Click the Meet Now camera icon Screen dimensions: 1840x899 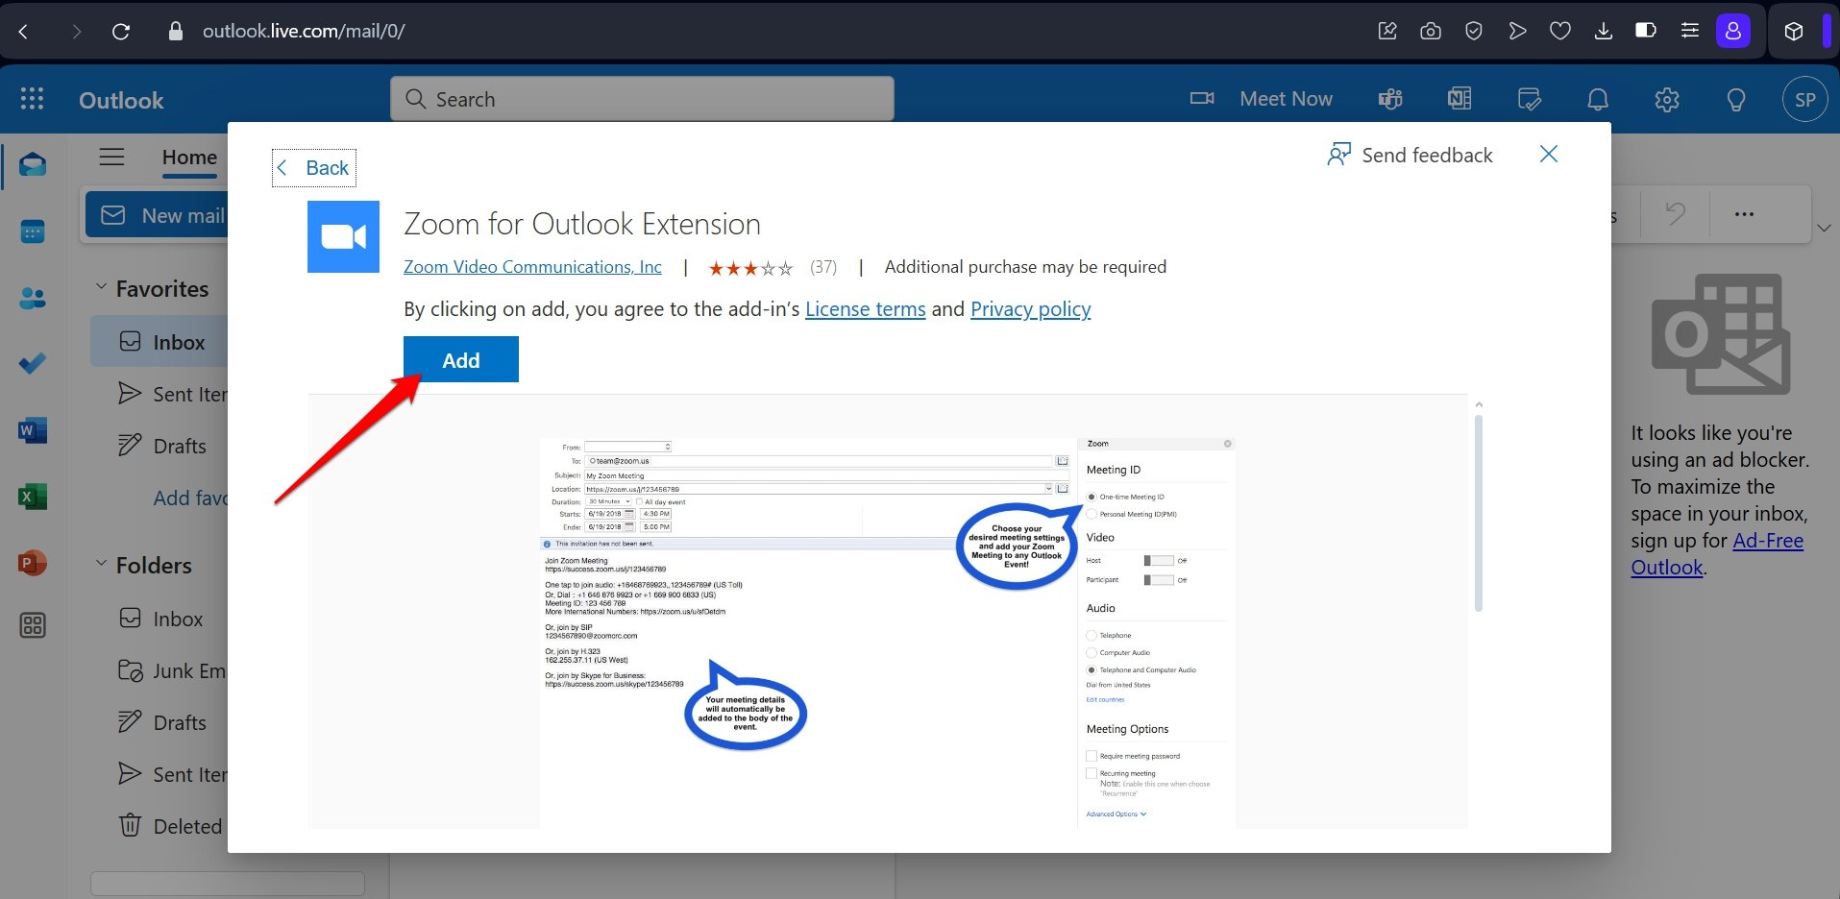[1202, 99]
